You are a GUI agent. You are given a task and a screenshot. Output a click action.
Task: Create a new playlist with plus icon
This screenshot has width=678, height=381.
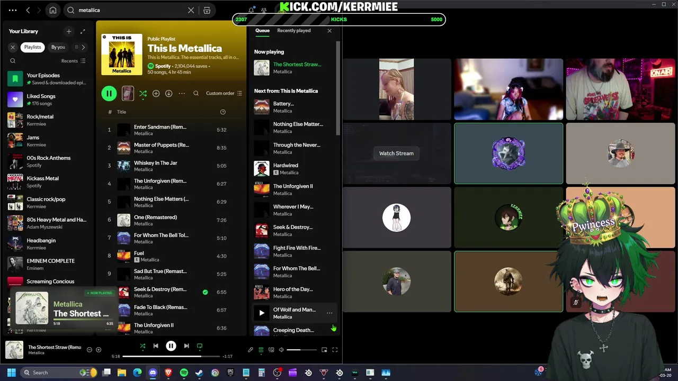click(x=68, y=31)
